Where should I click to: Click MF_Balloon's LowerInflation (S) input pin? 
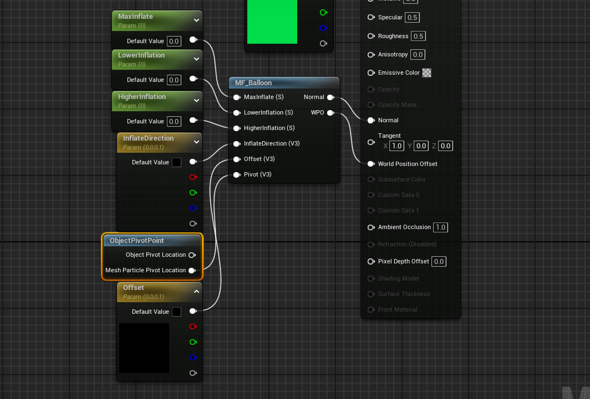tap(237, 113)
